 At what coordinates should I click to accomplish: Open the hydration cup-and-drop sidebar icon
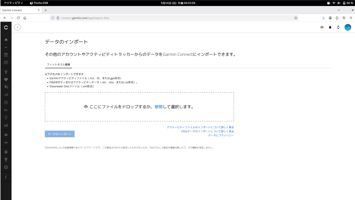point(6,87)
